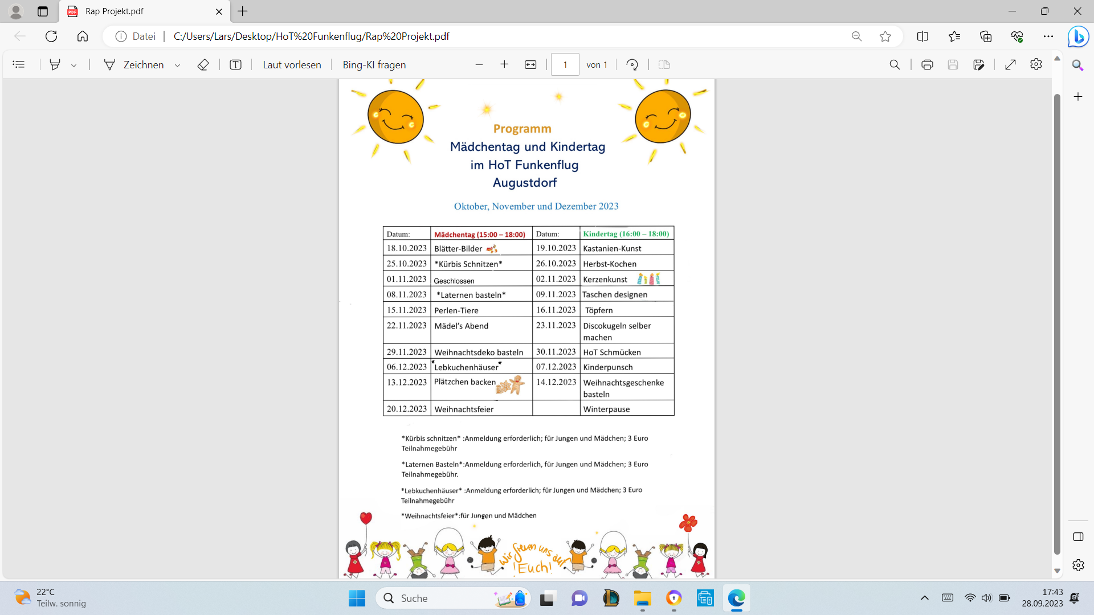Open File Explorer from the taskbar
Image resolution: width=1094 pixels, height=615 pixels.
click(x=642, y=598)
